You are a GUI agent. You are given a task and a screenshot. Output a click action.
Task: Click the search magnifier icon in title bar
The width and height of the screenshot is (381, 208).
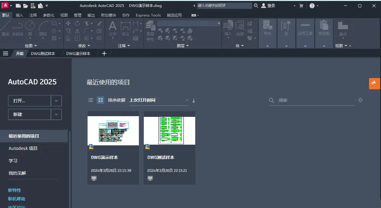pyautogui.click(x=256, y=6)
